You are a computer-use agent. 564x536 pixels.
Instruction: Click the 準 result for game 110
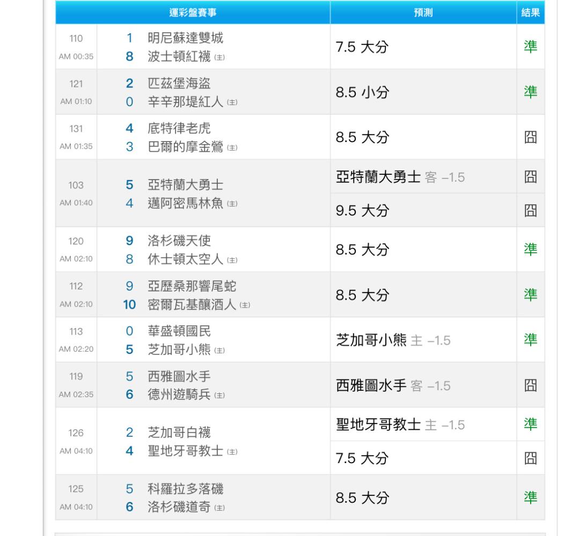click(531, 47)
